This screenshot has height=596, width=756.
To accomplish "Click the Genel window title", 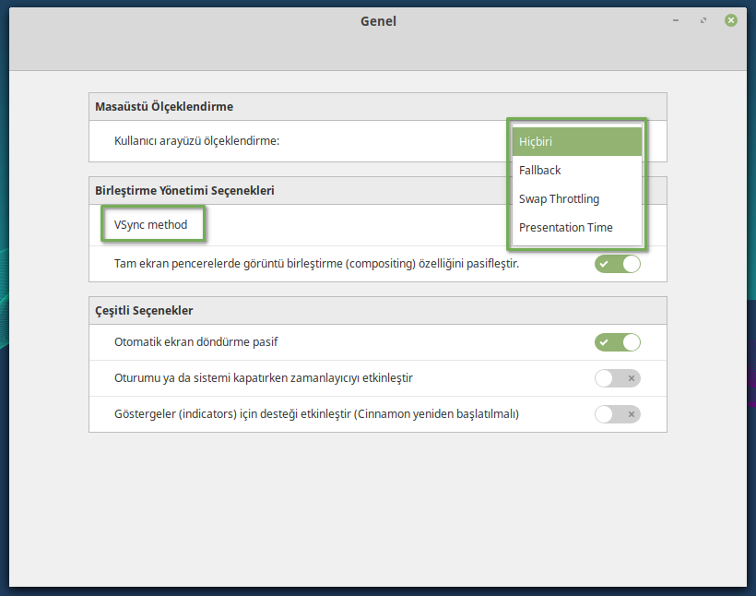I will point(379,21).
